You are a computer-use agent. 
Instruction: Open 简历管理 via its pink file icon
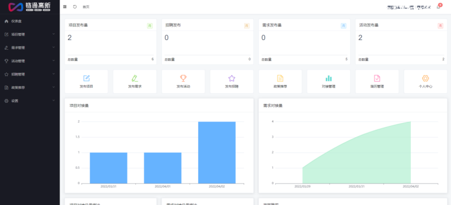point(377,78)
